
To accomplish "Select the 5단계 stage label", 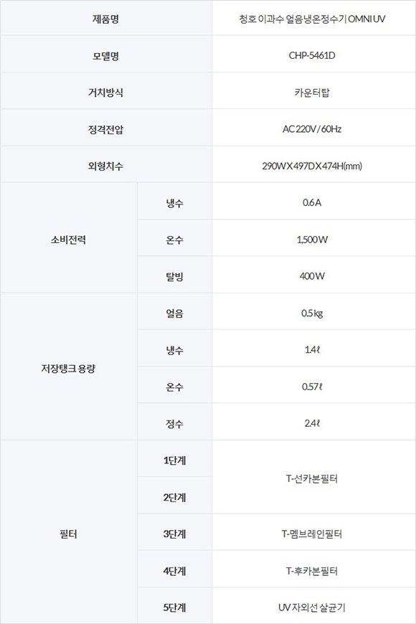I will [174, 608].
